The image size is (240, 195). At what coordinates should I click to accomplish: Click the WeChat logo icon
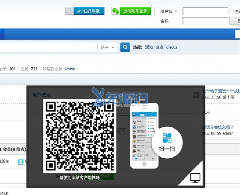coord(116,11)
